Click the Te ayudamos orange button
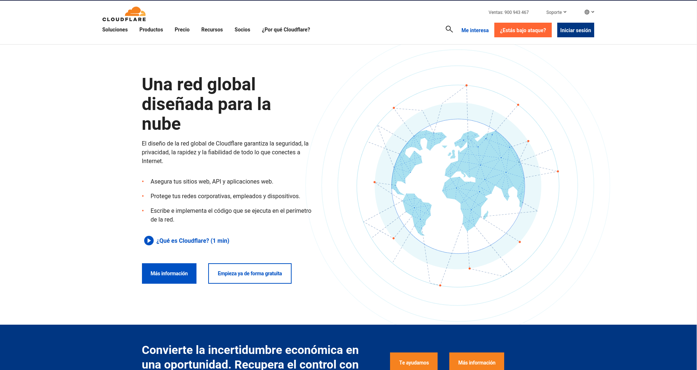 pyautogui.click(x=413, y=362)
